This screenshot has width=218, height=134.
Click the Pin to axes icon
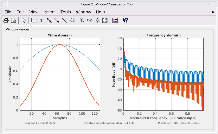pos(72,20)
